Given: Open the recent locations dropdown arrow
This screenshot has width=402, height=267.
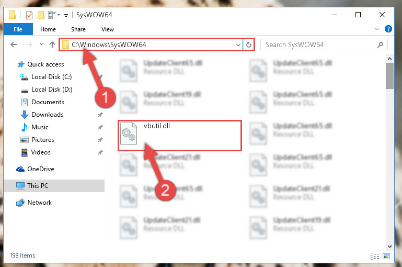Looking at the screenshot, I should coord(41,44).
